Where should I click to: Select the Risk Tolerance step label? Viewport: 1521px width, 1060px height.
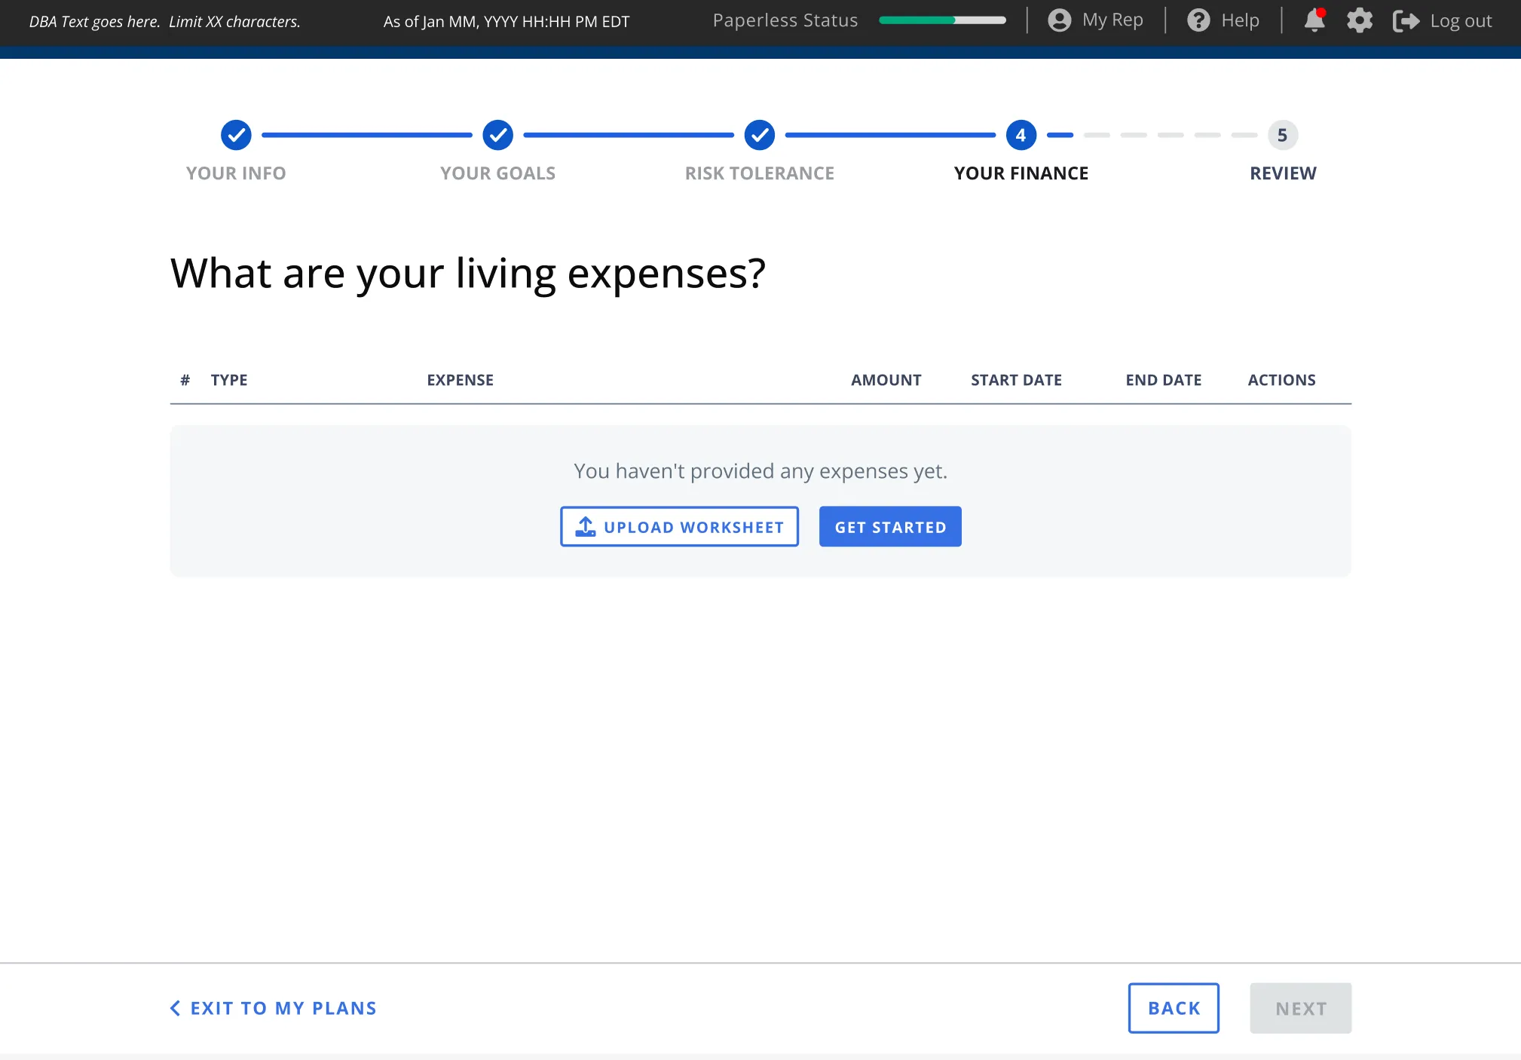760,173
